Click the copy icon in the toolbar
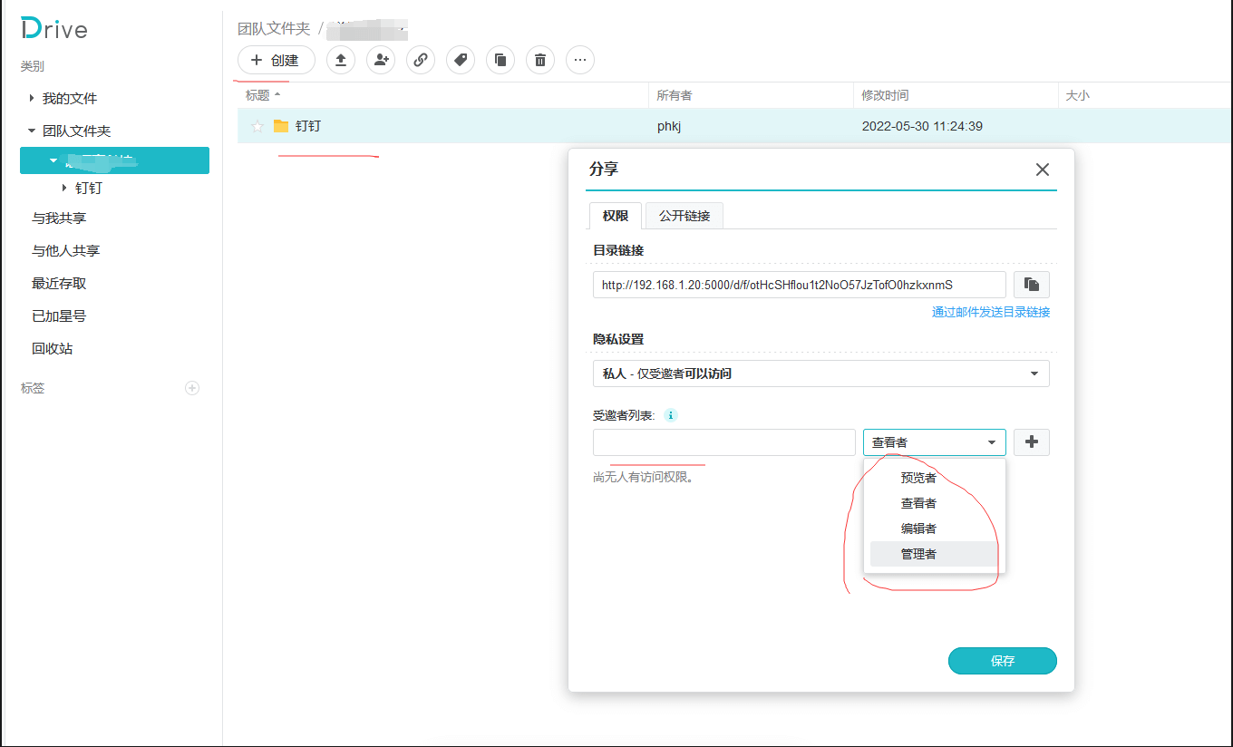This screenshot has height=747, width=1233. 500,61
